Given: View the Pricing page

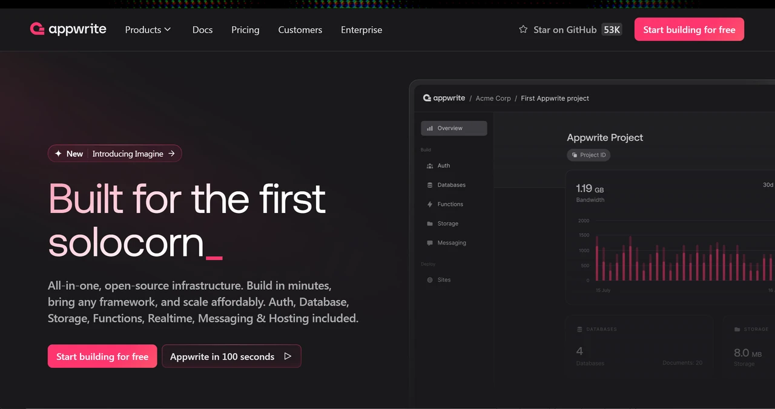Looking at the screenshot, I should click(x=245, y=29).
